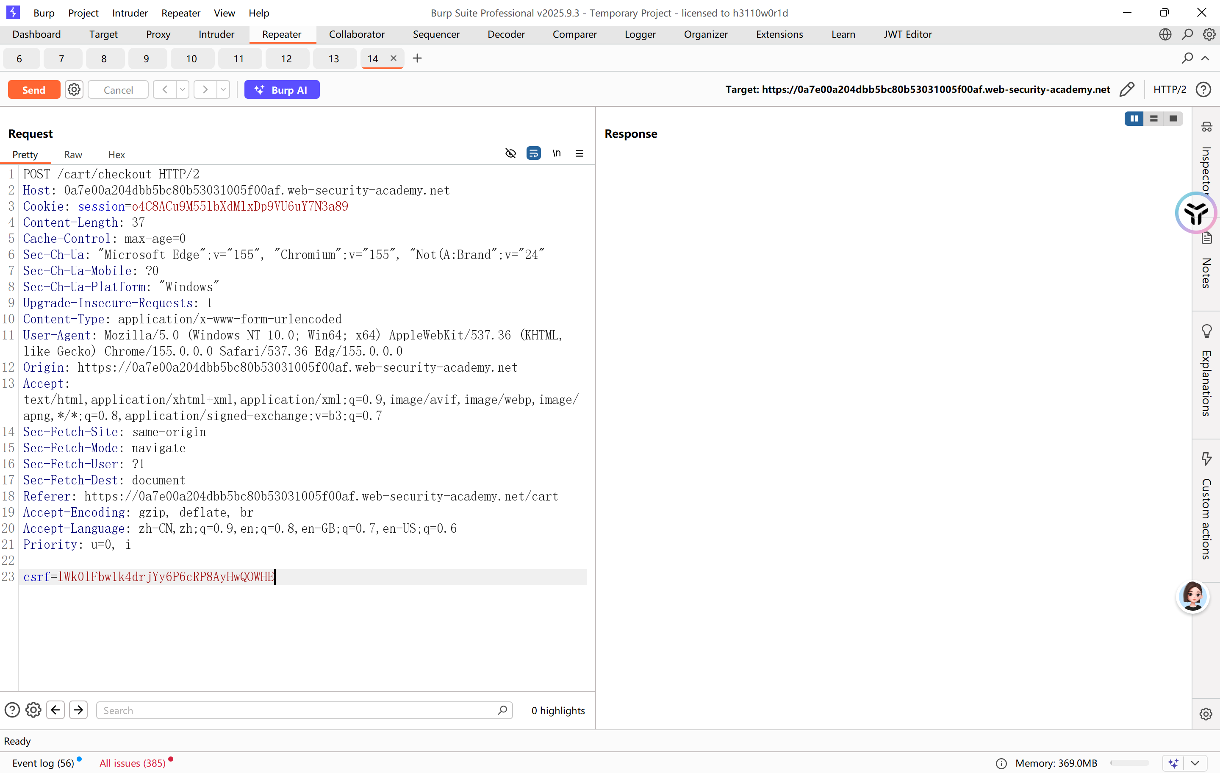
Task: Go to the previous search match arrow
Action: [x=56, y=710]
